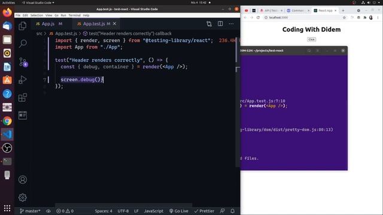Viewport: 383px width, 215px height.
Task: Click the editor vertical scrollbar
Action: click(x=236, y=50)
